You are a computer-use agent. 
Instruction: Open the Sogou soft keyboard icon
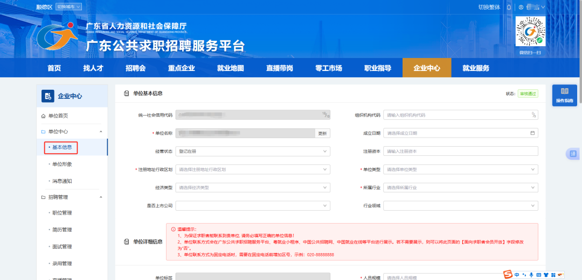pos(538,275)
